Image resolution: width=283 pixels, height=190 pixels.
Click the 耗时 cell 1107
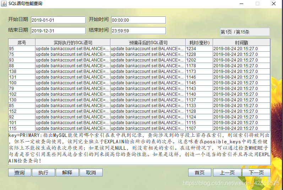(x=199, y=128)
